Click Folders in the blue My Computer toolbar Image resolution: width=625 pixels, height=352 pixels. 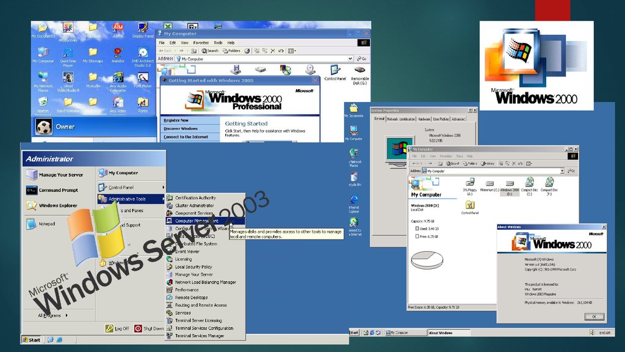tap(231, 51)
